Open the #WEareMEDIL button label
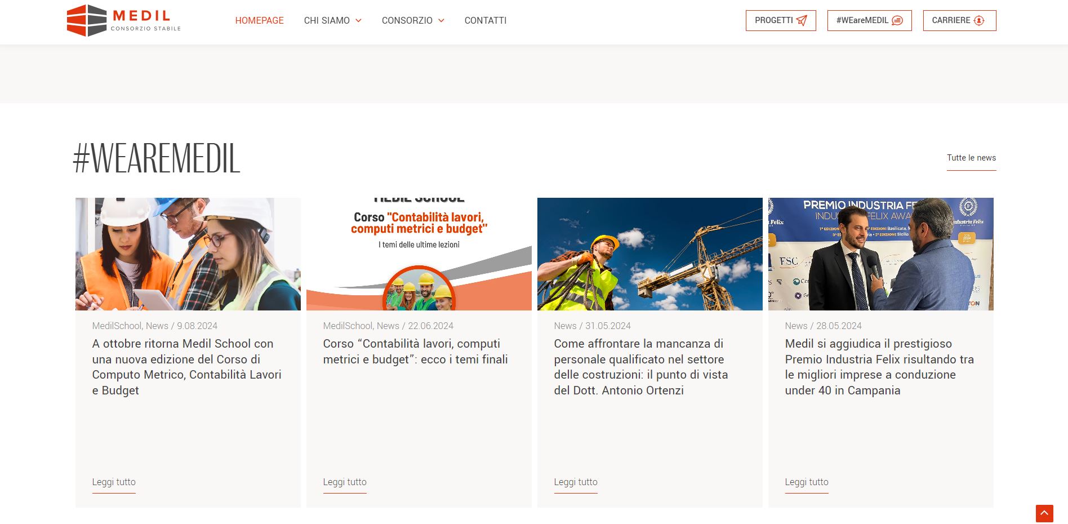Image resolution: width=1068 pixels, height=524 pixels. [x=862, y=20]
